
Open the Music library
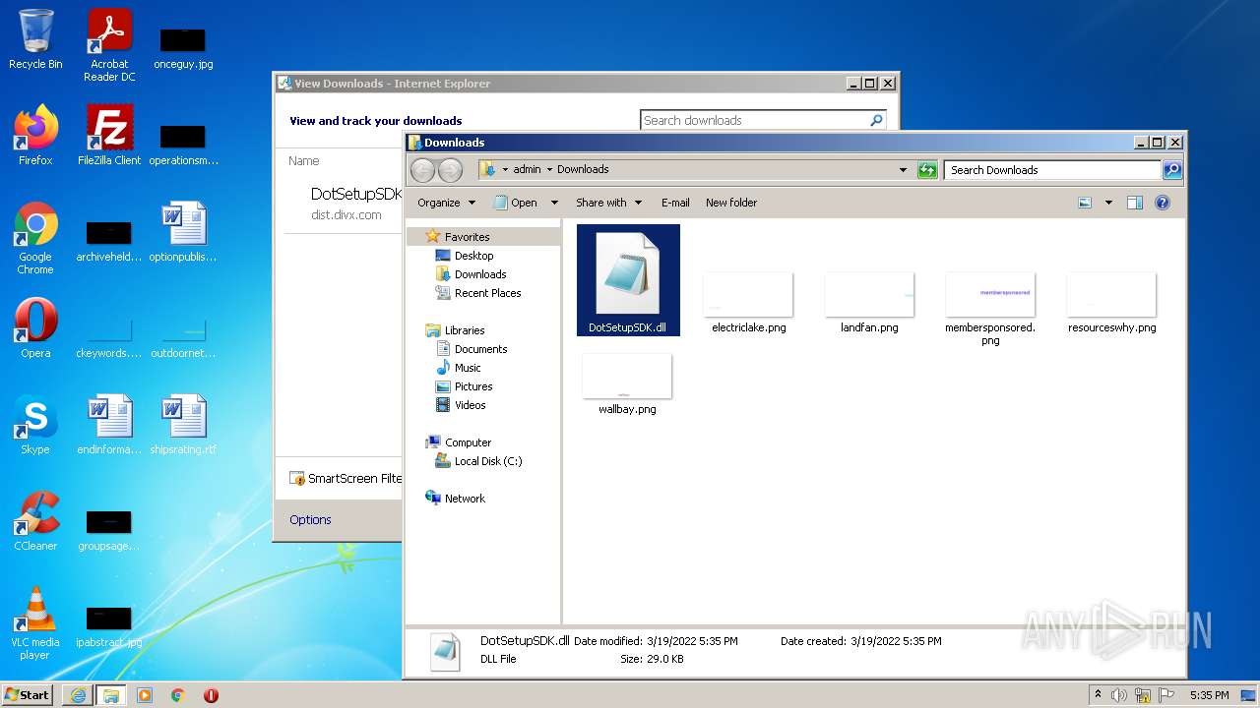pos(468,368)
